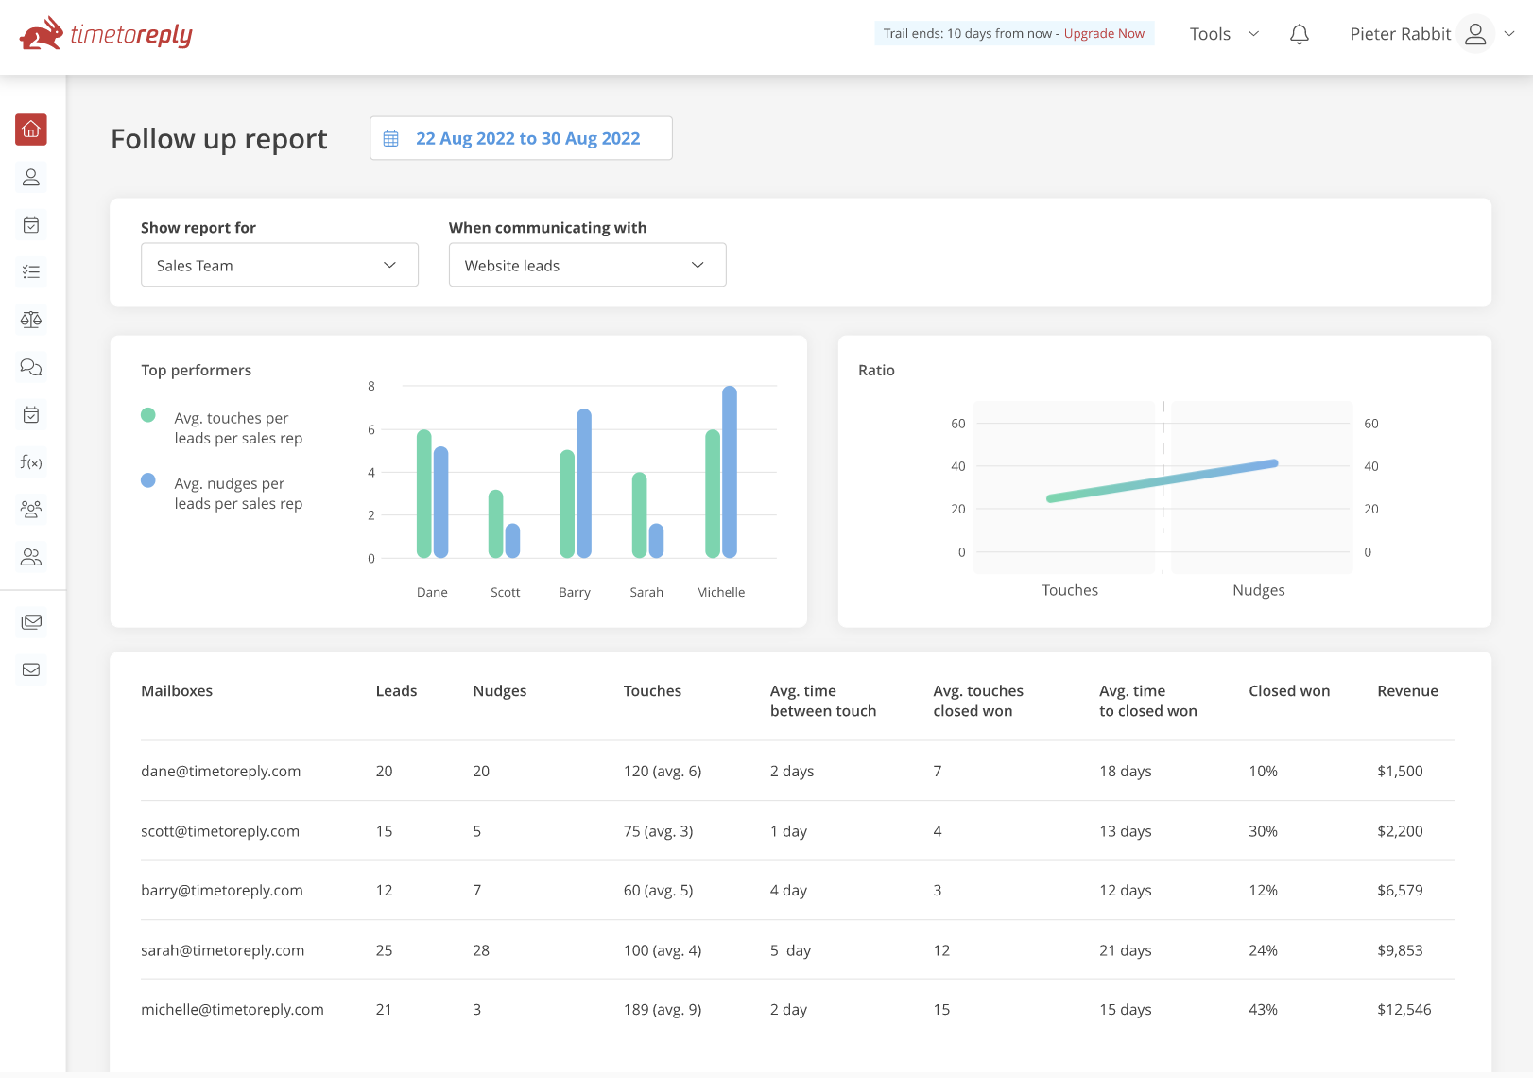Select the michelle@timetoreply.com mailbox row

(798, 1009)
